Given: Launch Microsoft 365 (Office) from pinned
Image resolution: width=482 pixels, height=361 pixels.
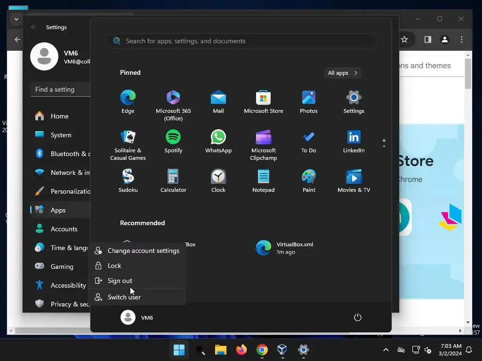Looking at the screenshot, I should (173, 106).
